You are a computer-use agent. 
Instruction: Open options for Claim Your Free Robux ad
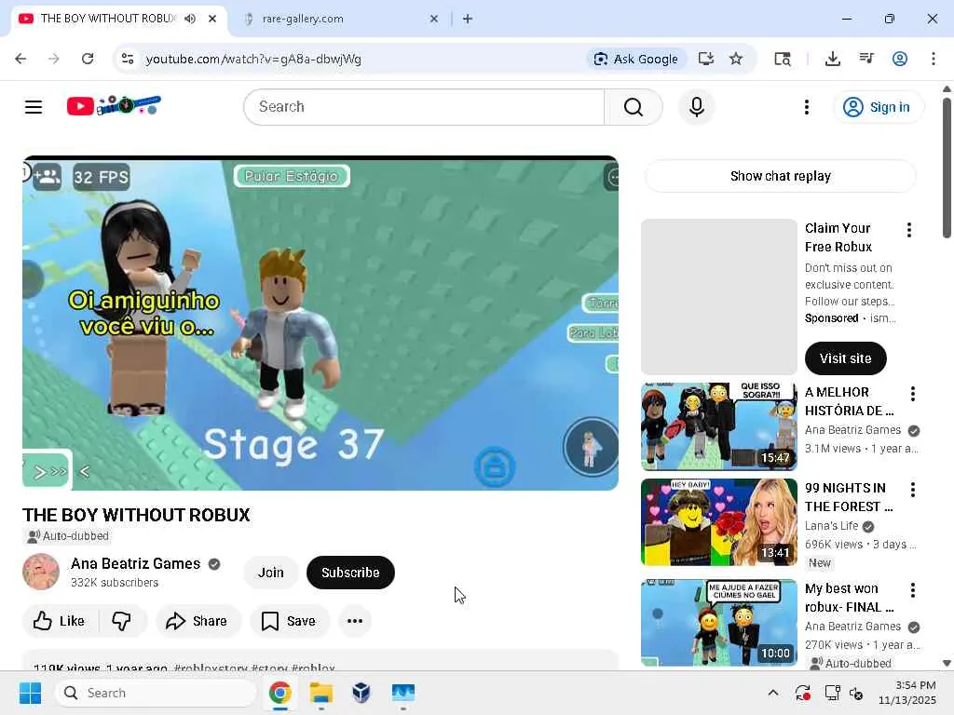click(908, 230)
